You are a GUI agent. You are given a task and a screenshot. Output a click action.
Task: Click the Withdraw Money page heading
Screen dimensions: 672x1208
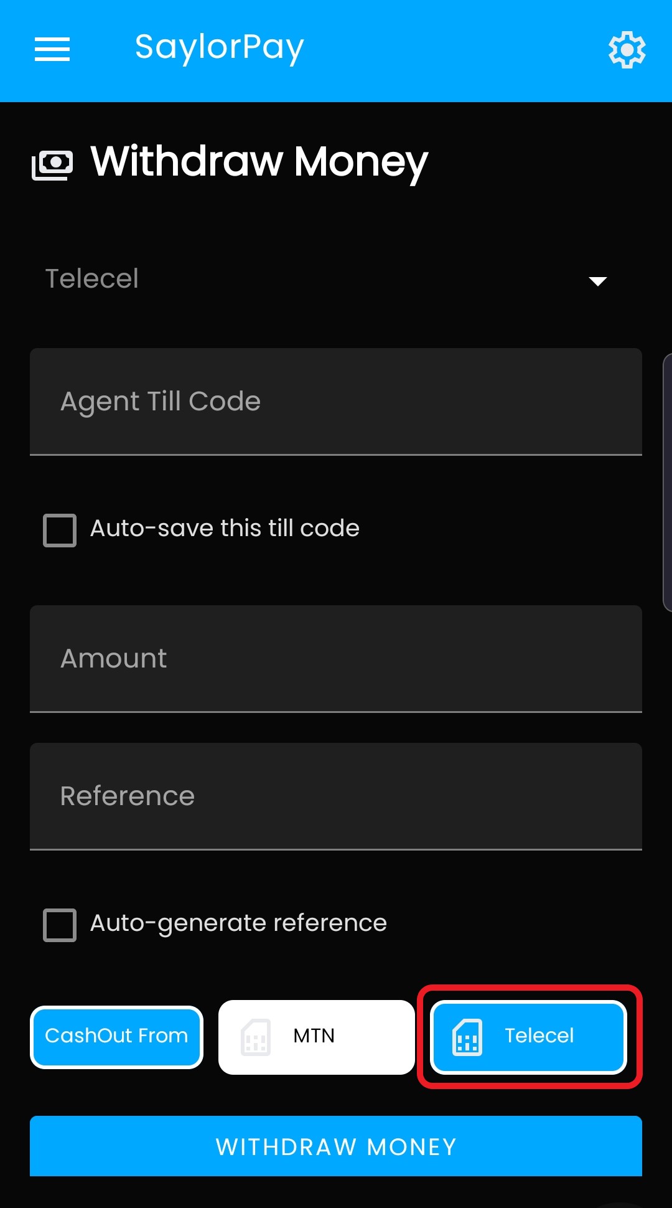click(259, 163)
